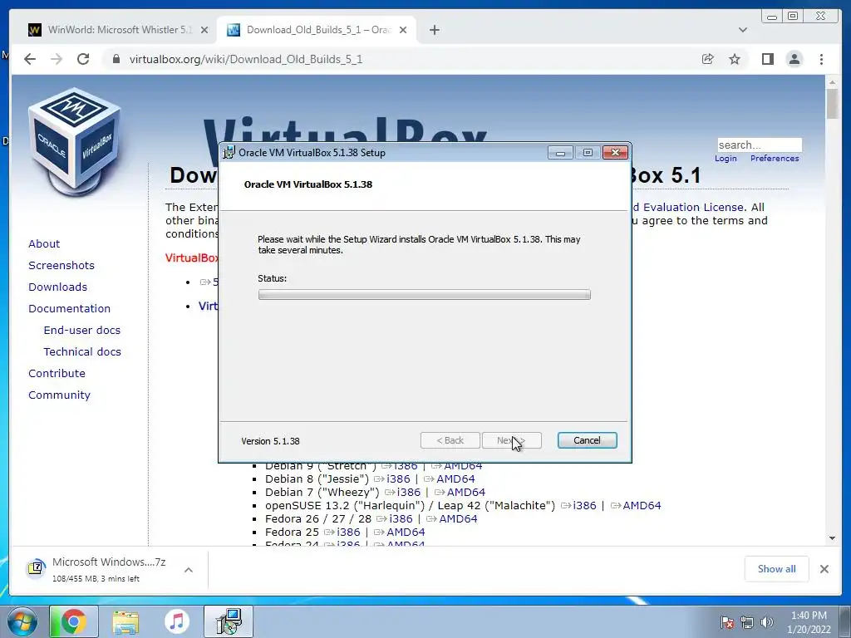
Task: Download Fedora 26 / 27 / 28 i386 build
Action: 401,518
